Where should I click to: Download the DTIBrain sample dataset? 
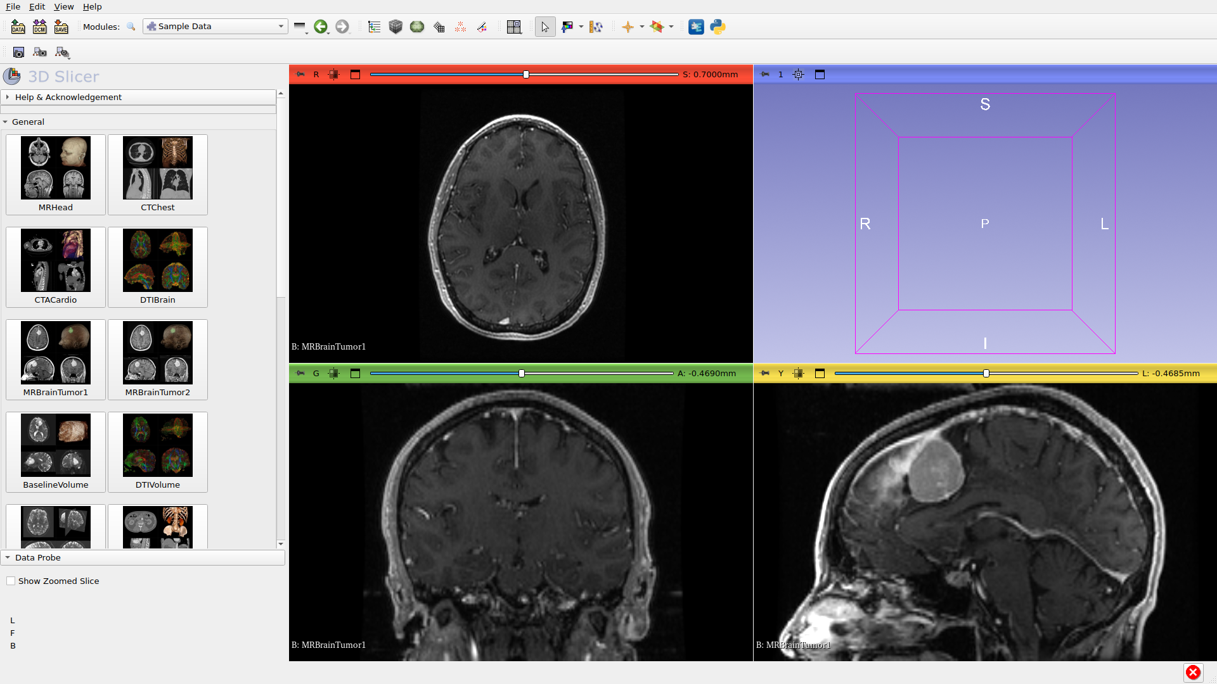tap(157, 267)
